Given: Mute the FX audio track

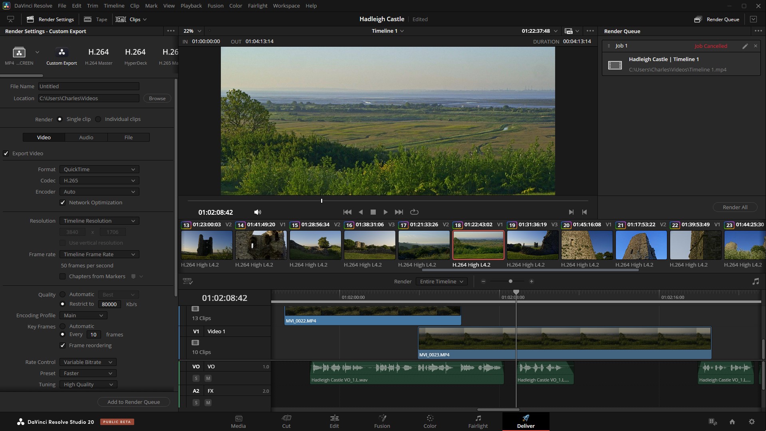Looking at the screenshot, I should tap(208, 403).
